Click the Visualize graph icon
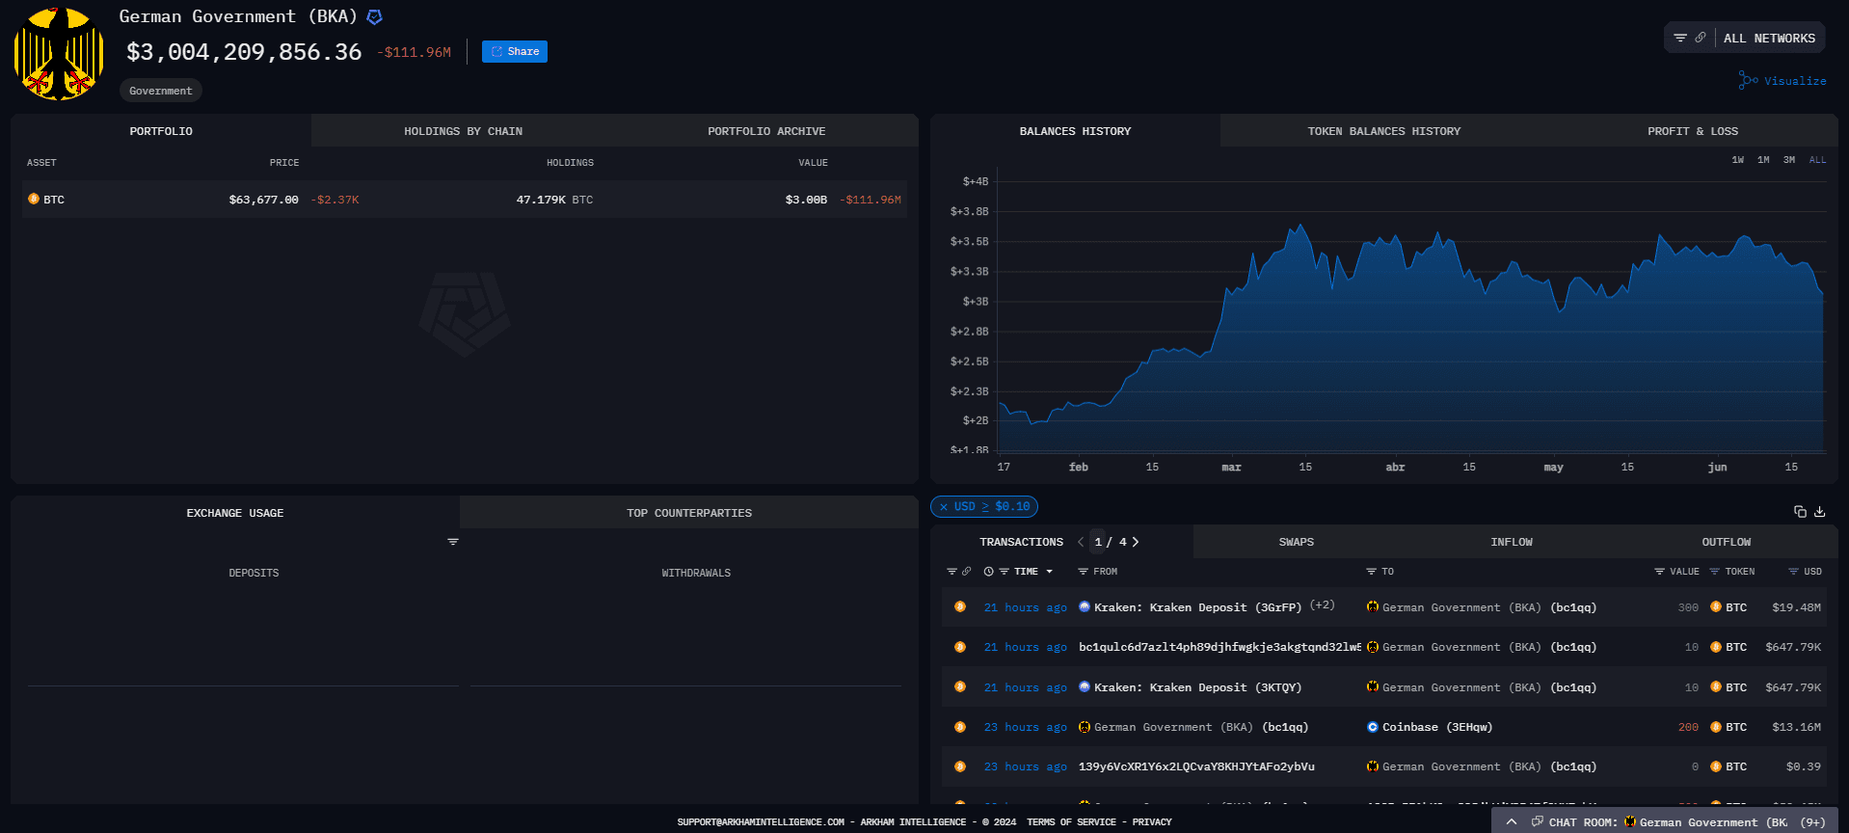The image size is (1849, 833). (1748, 80)
